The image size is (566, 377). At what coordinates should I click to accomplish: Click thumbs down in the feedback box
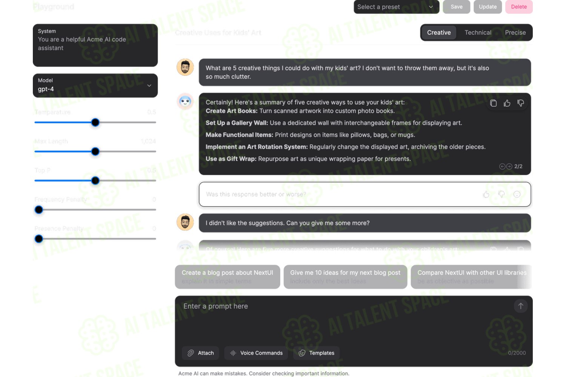click(501, 194)
